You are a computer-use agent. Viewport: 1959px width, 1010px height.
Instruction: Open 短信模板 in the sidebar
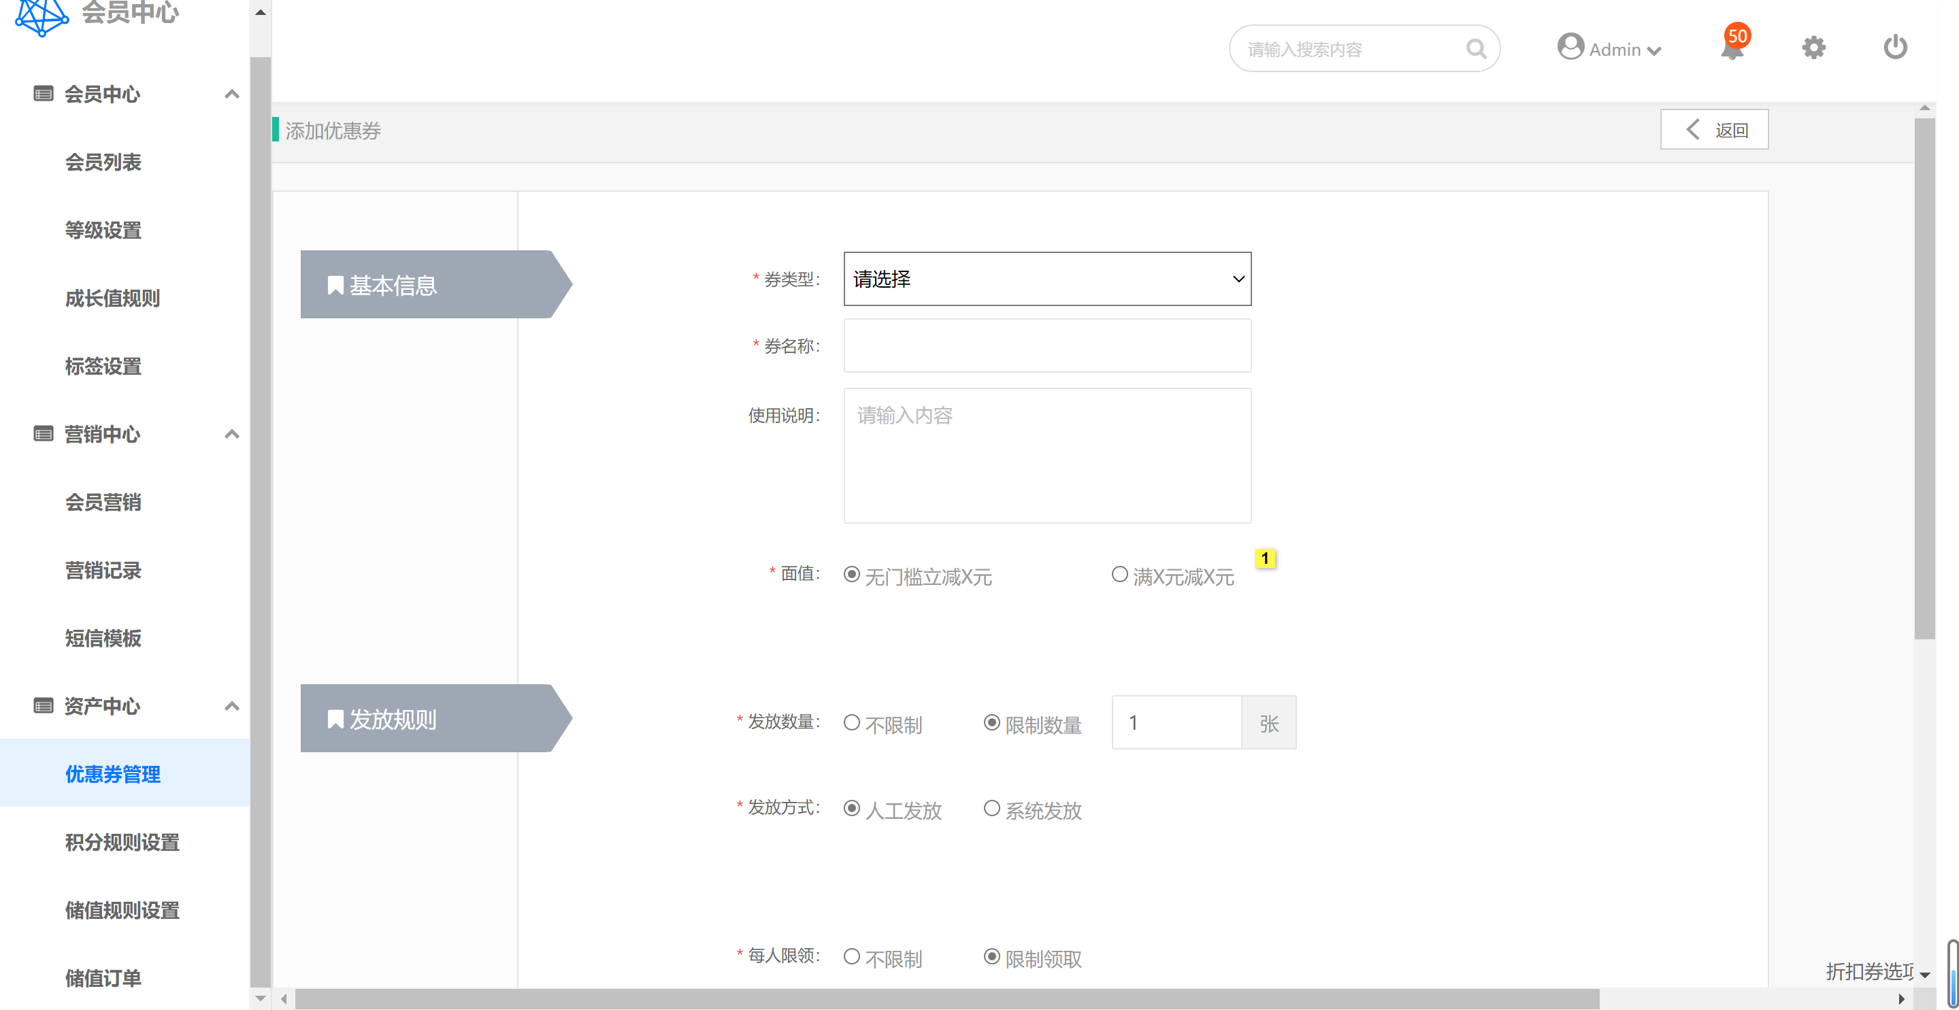[103, 639]
